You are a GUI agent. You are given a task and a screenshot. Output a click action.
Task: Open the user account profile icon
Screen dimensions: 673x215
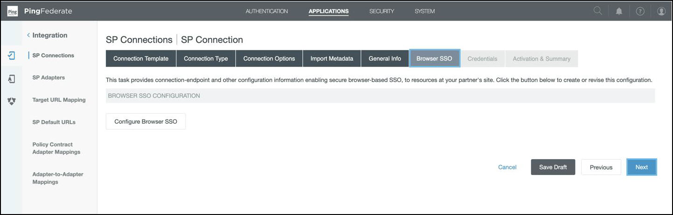(661, 11)
